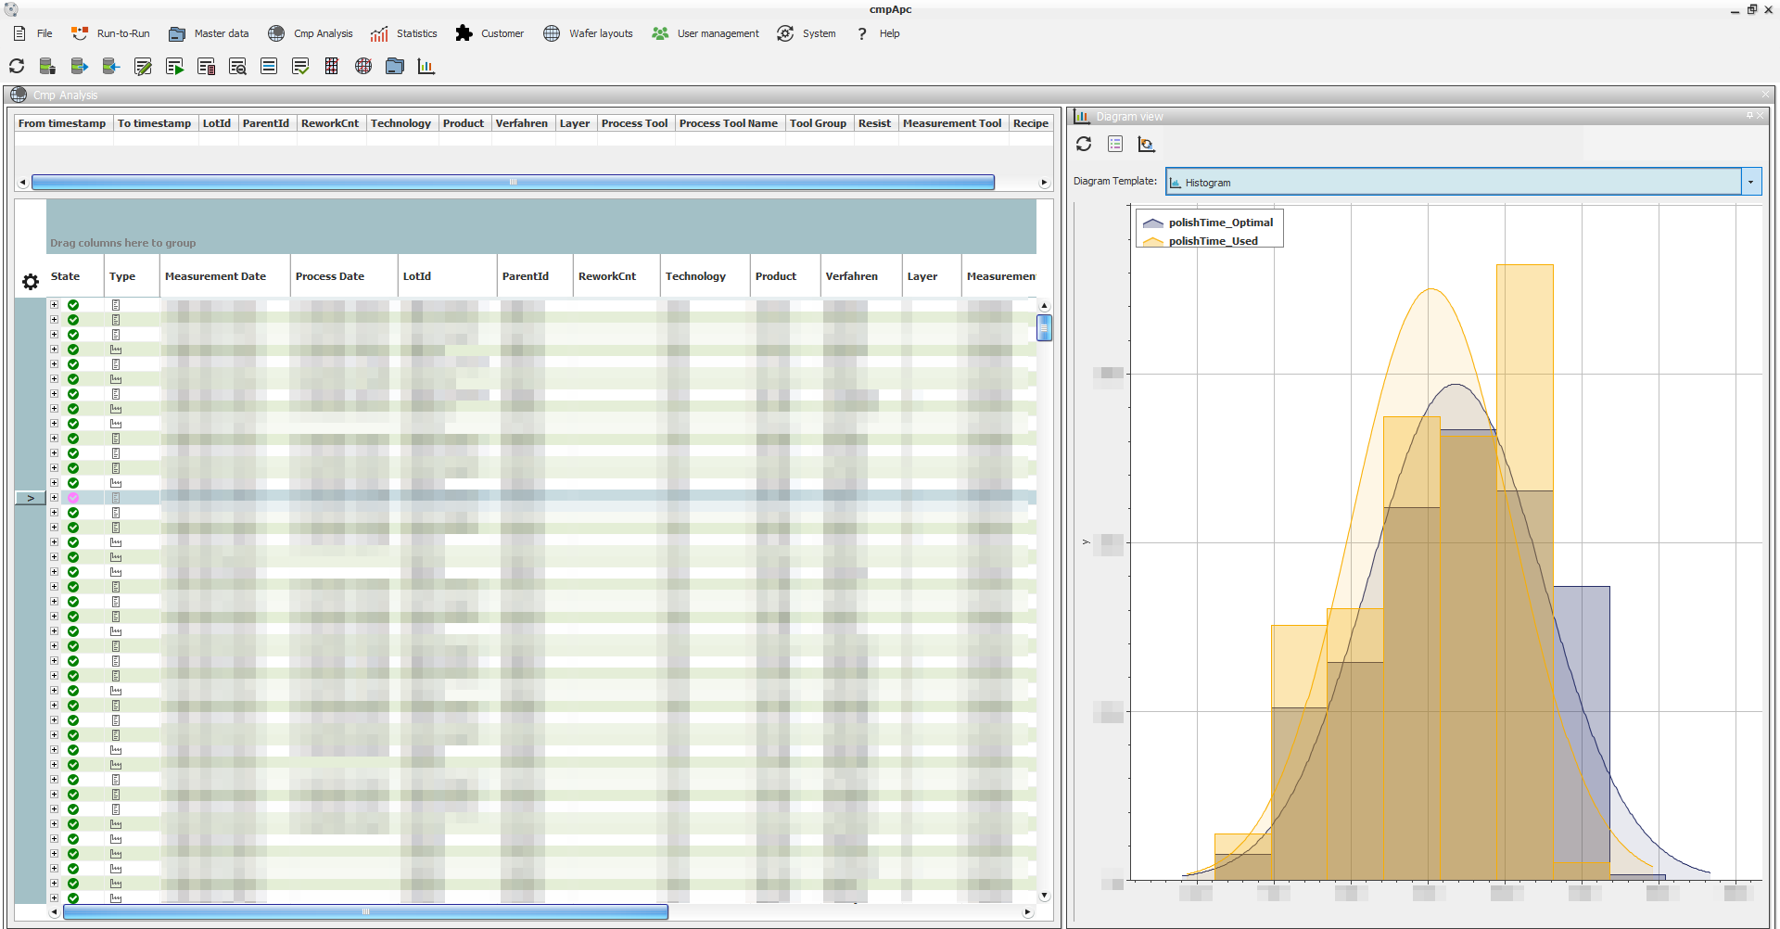
Task: Click the red grid table toolbar icon
Action: [332, 66]
